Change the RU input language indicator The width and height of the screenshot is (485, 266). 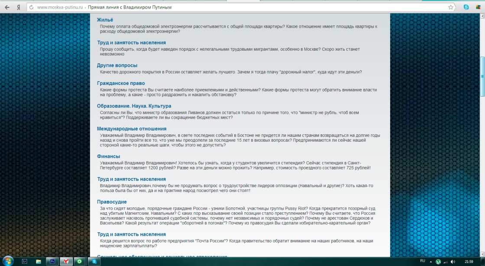(x=423, y=261)
